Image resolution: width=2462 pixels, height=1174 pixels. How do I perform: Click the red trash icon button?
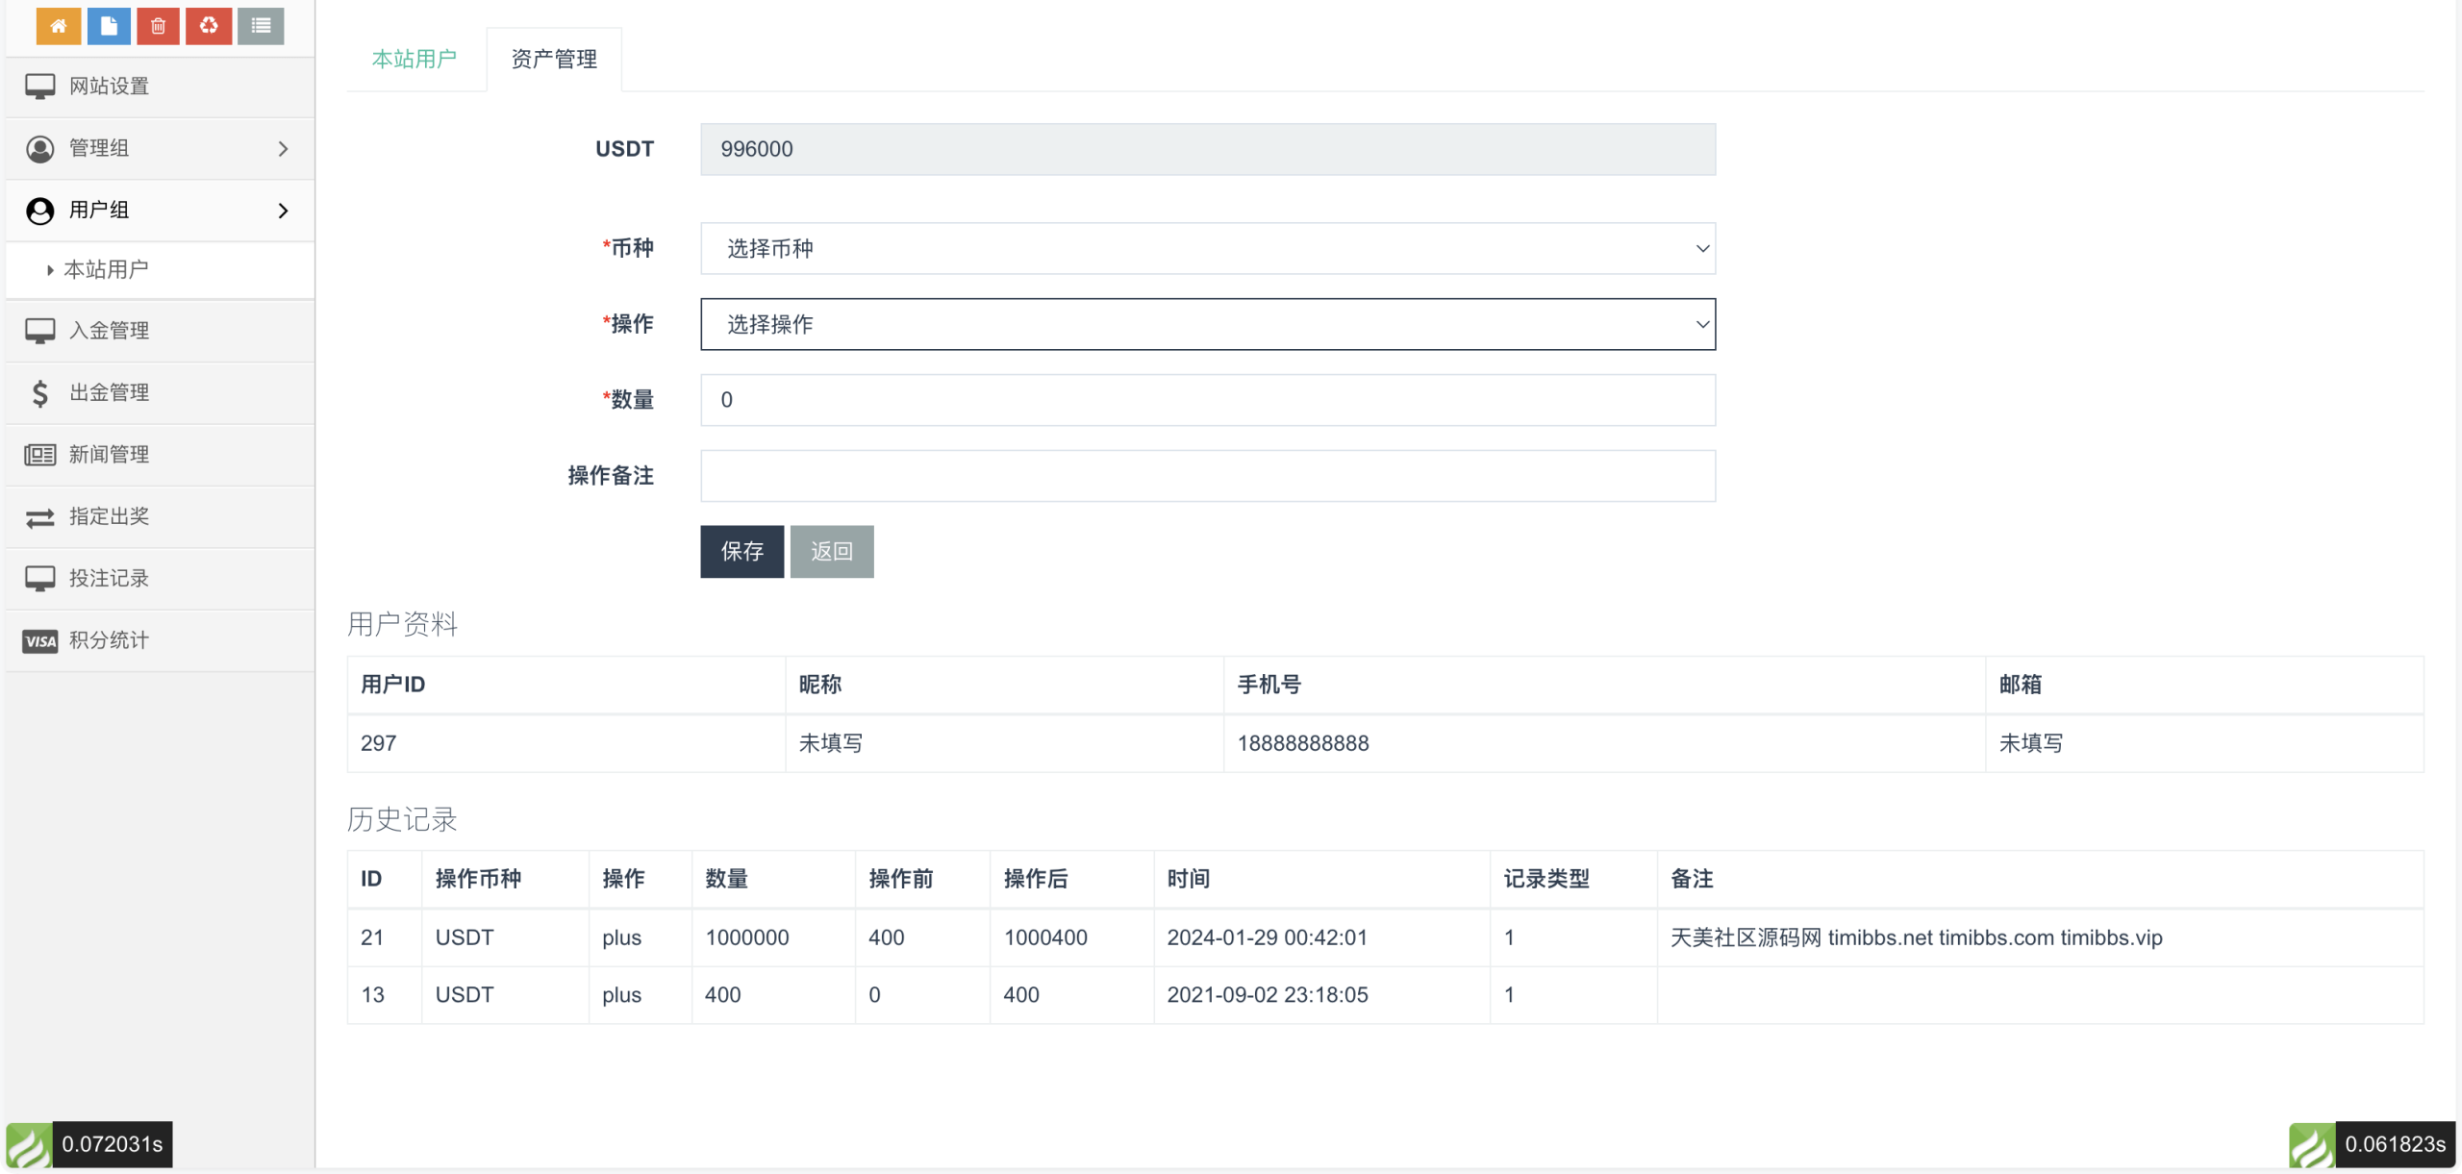tap(159, 26)
